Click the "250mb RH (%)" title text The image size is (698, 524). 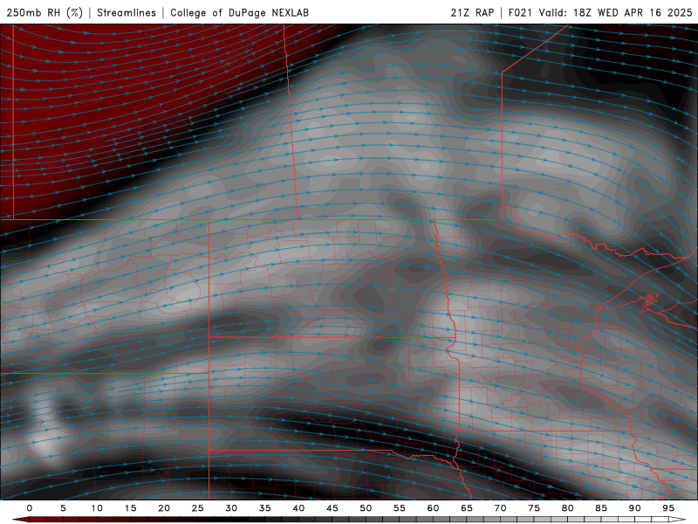(44, 12)
